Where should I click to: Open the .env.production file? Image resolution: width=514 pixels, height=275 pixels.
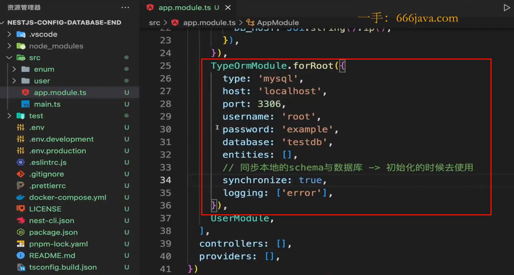click(x=58, y=151)
